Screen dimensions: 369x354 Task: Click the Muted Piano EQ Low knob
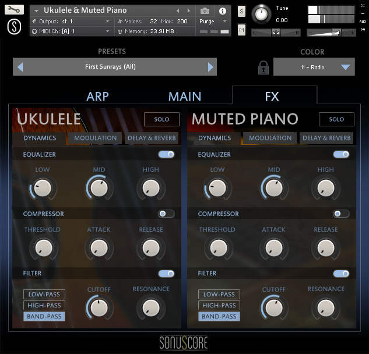[x=217, y=188]
